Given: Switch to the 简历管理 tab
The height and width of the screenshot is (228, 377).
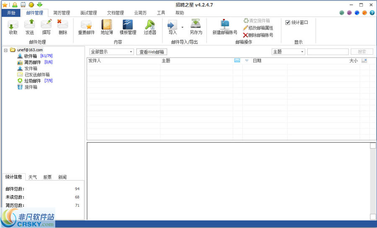Looking at the screenshot, I should coord(62,13).
